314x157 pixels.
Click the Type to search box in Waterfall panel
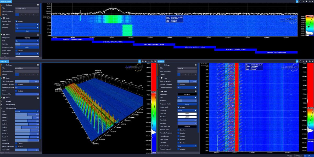[x=178, y=153]
